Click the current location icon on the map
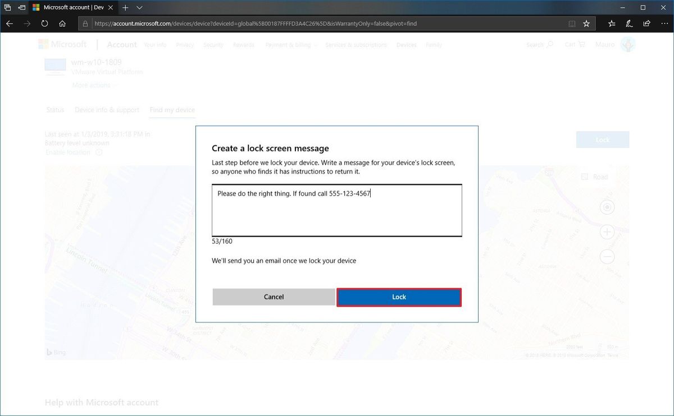 coord(607,207)
